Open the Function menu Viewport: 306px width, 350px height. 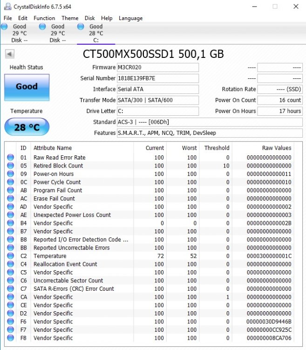44,18
